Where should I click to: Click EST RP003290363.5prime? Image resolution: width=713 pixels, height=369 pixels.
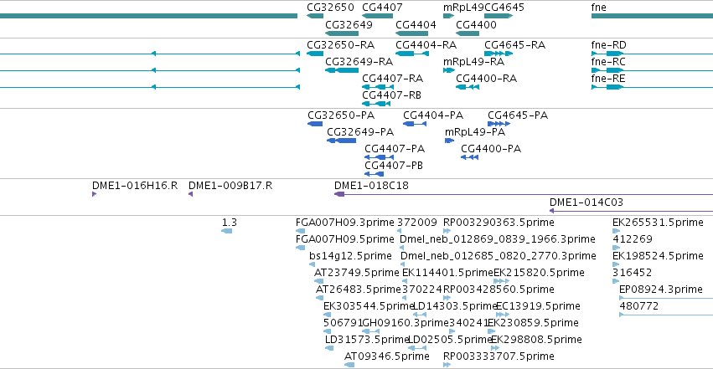point(499,223)
